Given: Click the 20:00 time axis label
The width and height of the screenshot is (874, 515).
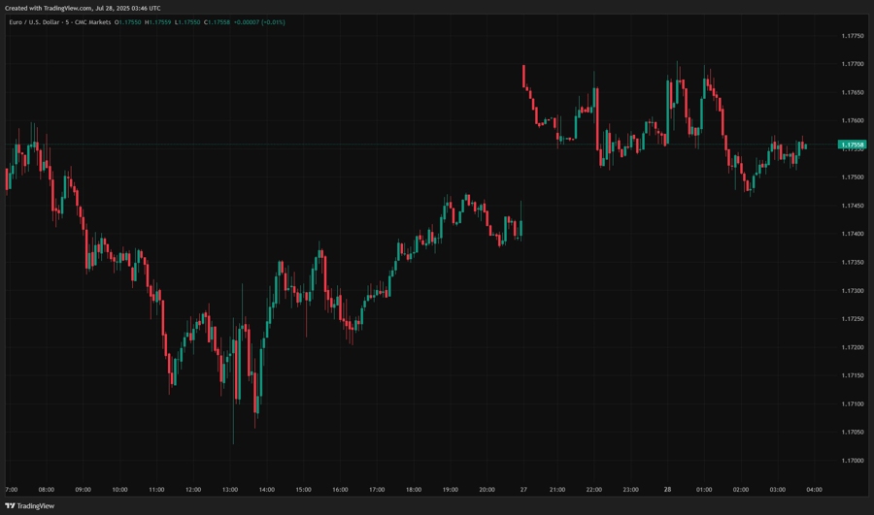Looking at the screenshot, I should (x=487, y=490).
